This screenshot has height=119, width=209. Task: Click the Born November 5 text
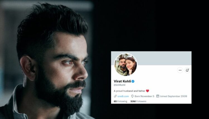[144, 96]
